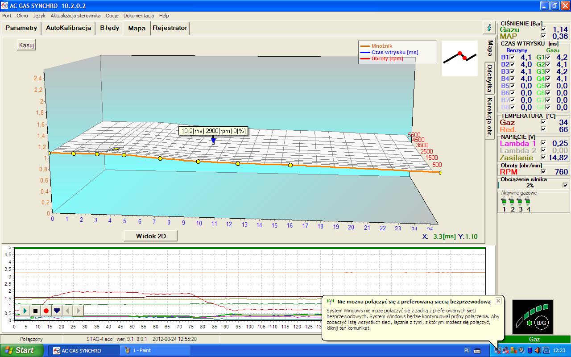Toggle the Lambda 1 voltage checkbox
Viewport: 571px width, 357px height.
coord(543,143)
